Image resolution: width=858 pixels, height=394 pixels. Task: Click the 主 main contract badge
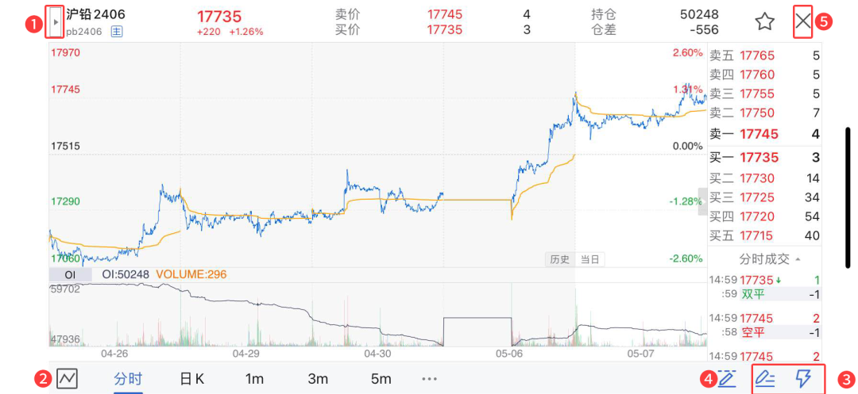[117, 32]
